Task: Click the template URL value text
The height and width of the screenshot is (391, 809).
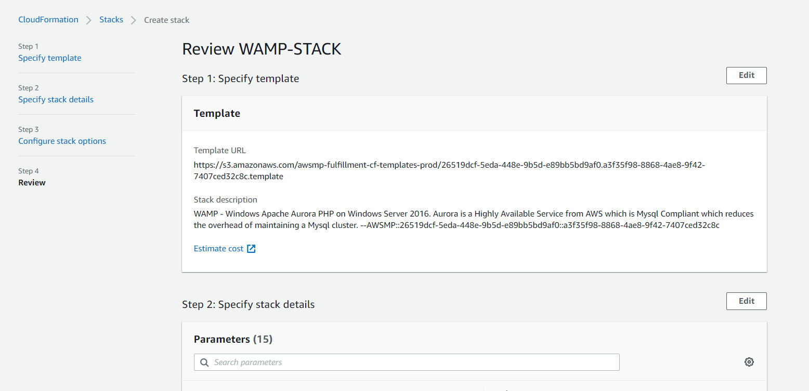Action: (449, 171)
